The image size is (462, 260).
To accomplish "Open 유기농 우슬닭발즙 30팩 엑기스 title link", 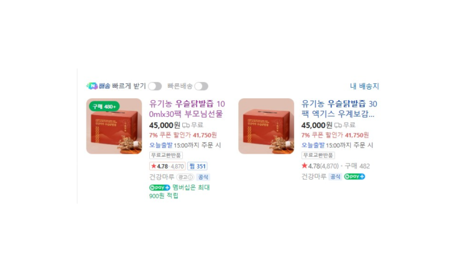I will [x=339, y=109].
